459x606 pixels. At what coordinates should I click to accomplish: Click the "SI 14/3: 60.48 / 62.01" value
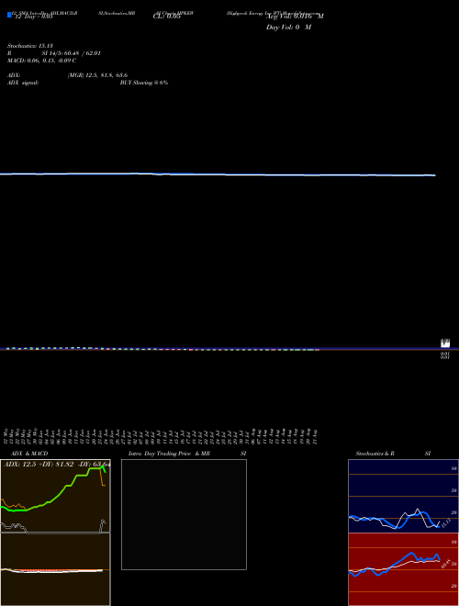tap(71, 53)
